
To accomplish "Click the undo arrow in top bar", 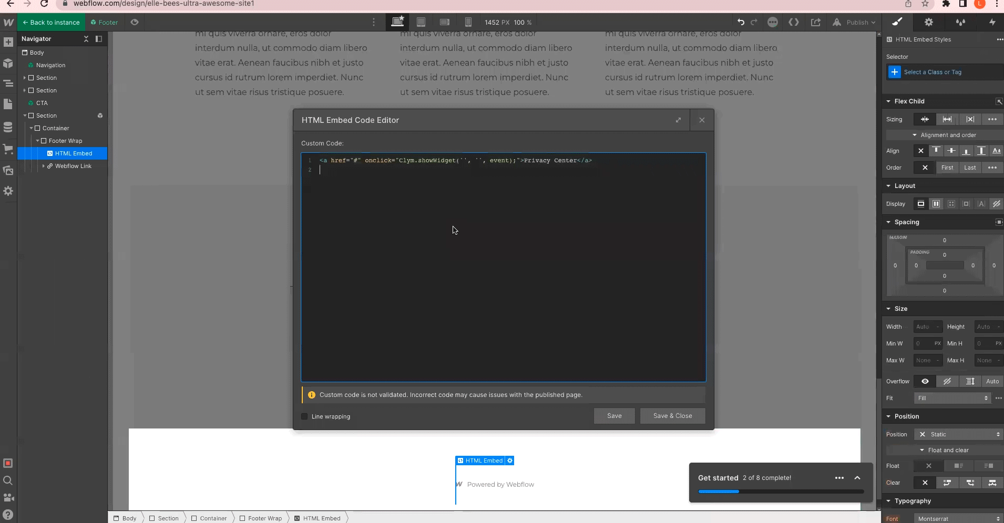I will tap(741, 22).
